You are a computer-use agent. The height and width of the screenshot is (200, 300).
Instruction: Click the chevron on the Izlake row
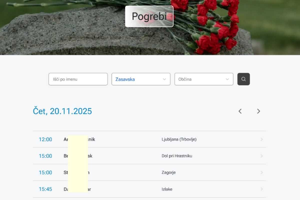pos(261,189)
